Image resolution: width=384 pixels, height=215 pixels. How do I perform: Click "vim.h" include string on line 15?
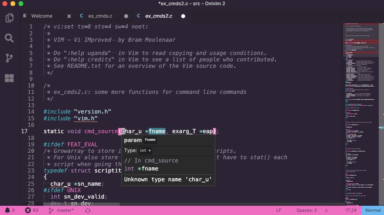click(86, 118)
